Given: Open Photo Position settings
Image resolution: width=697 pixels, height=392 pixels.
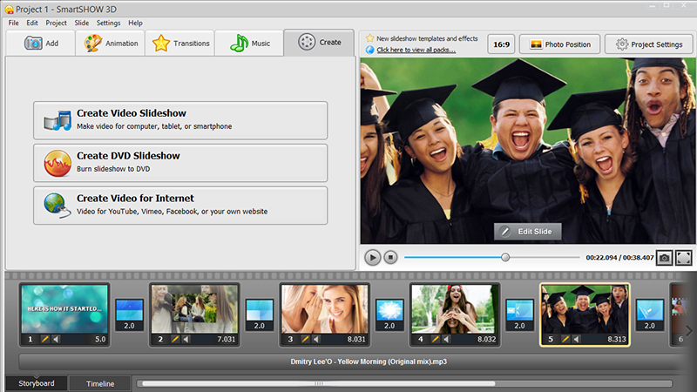Looking at the screenshot, I should [x=559, y=44].
